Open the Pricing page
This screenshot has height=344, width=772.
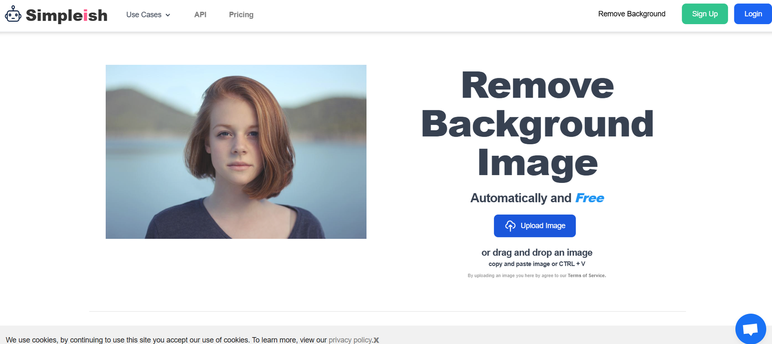pos(241,15)
